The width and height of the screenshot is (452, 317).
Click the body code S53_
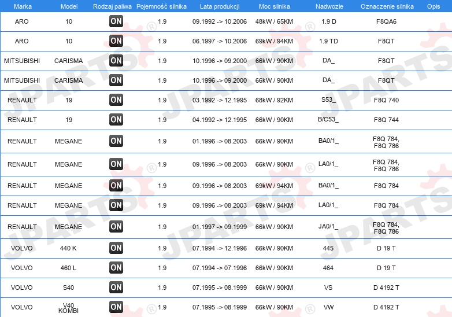pyautogui.click(x=329, y=100)
